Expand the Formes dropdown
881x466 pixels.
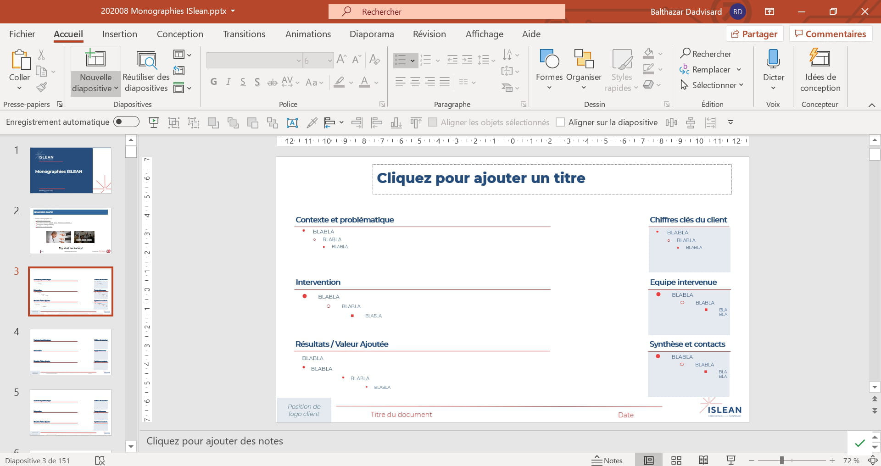(549, 87)
